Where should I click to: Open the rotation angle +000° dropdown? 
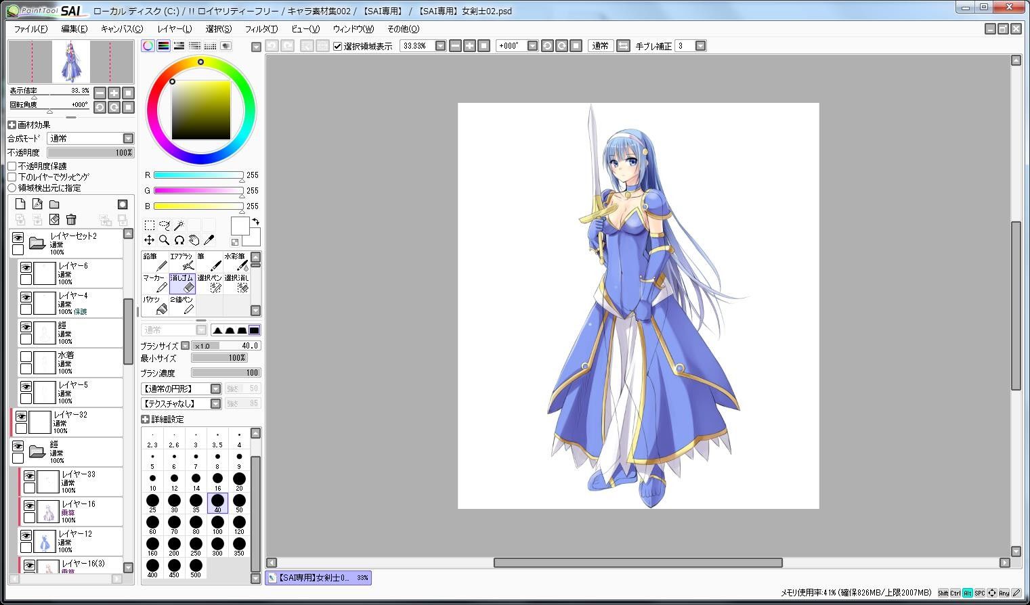(532, 46)
